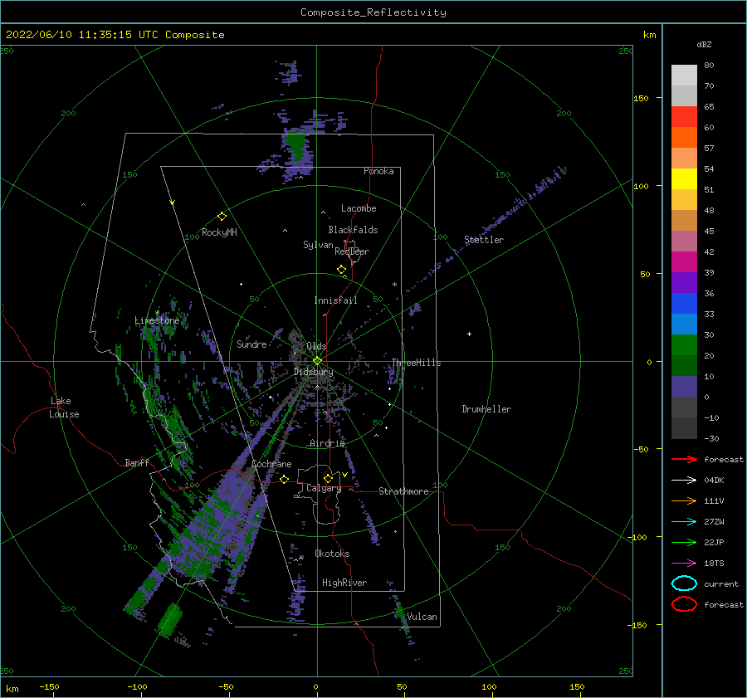This screenshot has width=747, height=698.
Task: Click the asterisk marker above Limestone
Action: tap(157, 313)
